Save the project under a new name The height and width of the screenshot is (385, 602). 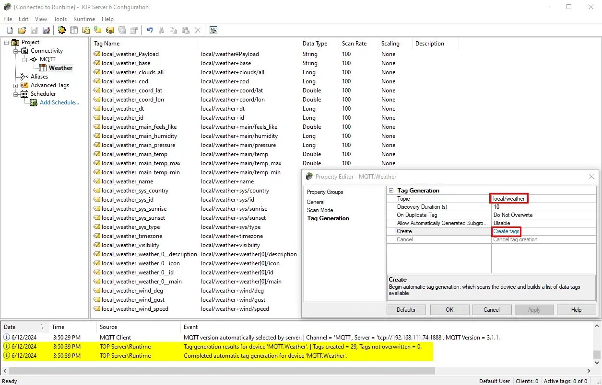click(x=46, y=30)
